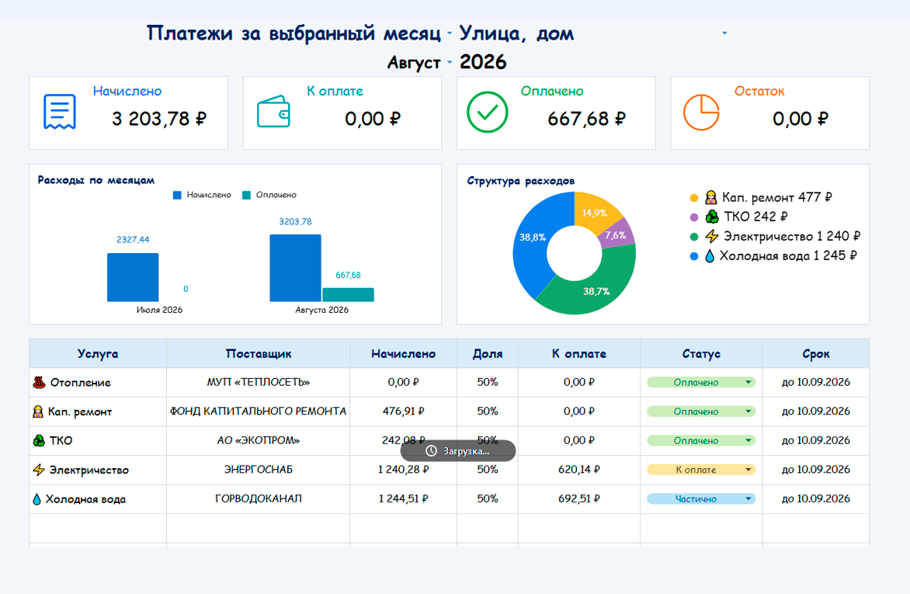Open the К оплате status dropdown for Электричество
The height and width of the screenshot is (594, 910).
[748, 470]
